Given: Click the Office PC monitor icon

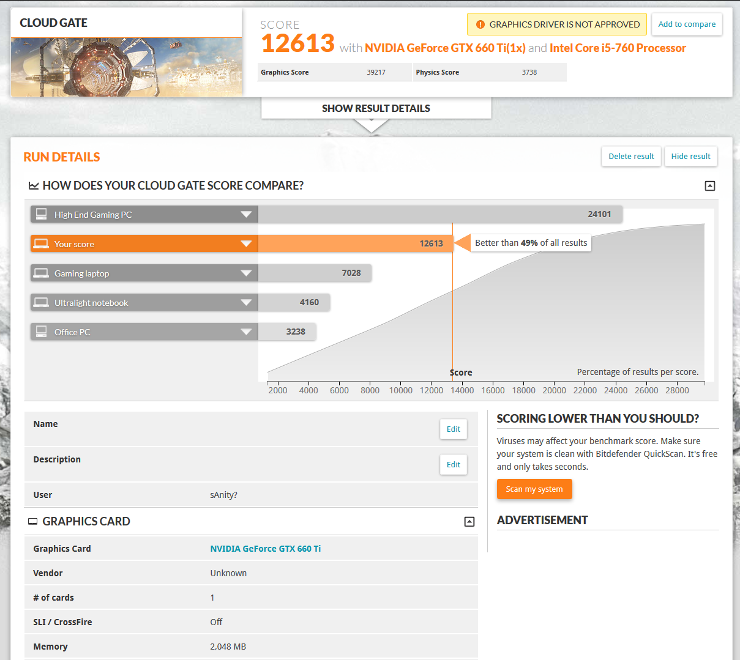Looking at the screenshot, I should coord(41,331).
